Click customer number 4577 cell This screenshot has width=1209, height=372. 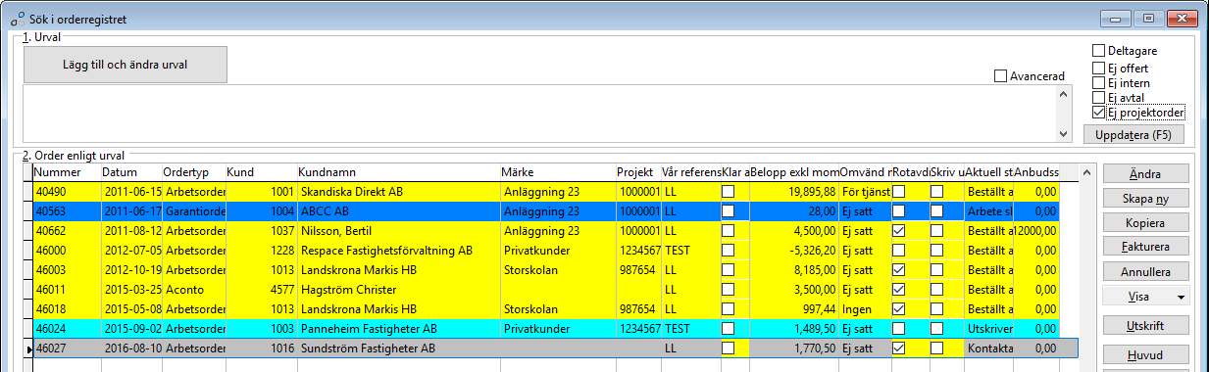[261, 289]
